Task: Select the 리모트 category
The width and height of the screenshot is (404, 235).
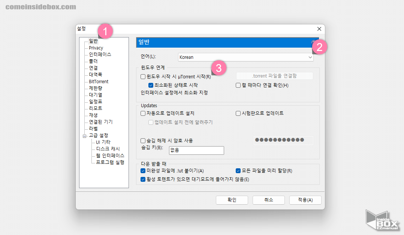Action: [x=95, y=108]
